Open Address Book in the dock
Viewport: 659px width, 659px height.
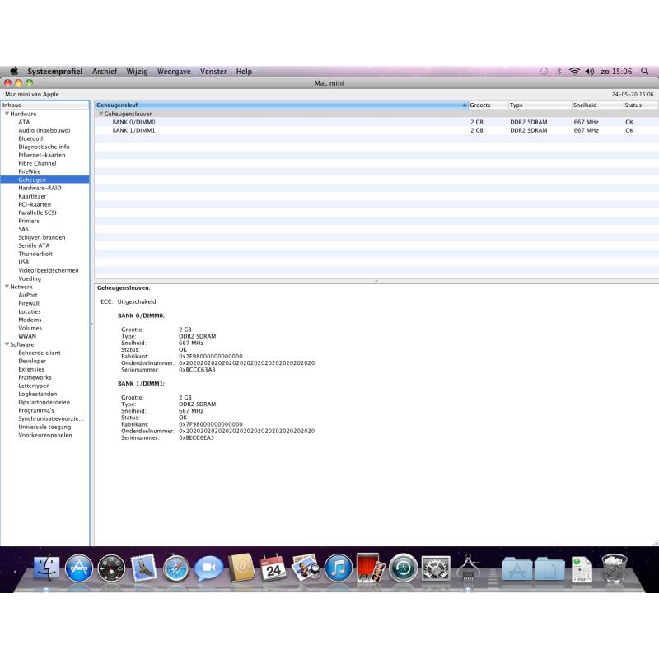tap(241, 568)
